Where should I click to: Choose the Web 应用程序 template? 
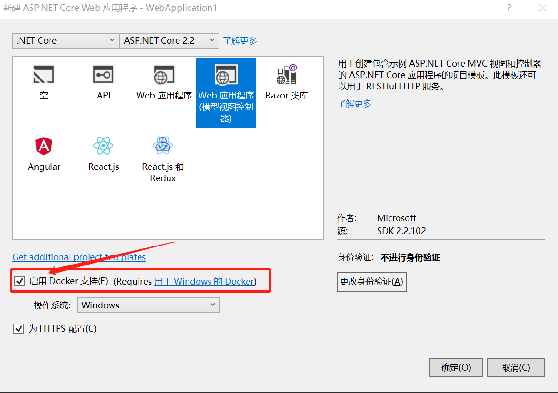[x=164, y=82]
